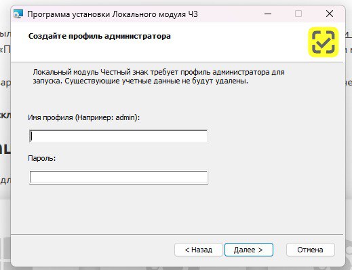Click the yellow Честный знак logo
352x270 pixels.
pos(324,42)
